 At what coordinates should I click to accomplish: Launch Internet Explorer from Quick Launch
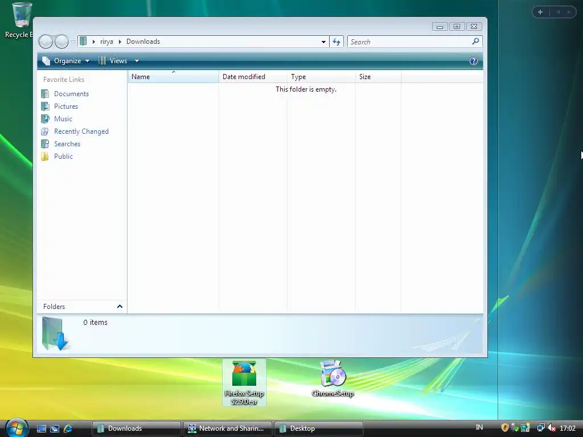[x=68, y=428]
